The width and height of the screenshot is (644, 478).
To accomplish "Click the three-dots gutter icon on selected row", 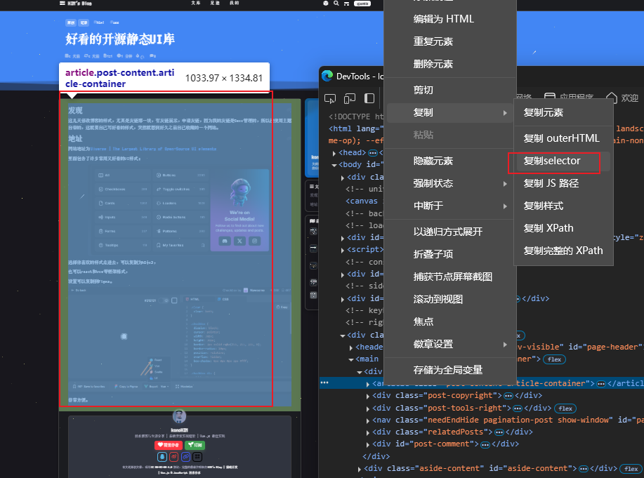I will click(324, 383).
